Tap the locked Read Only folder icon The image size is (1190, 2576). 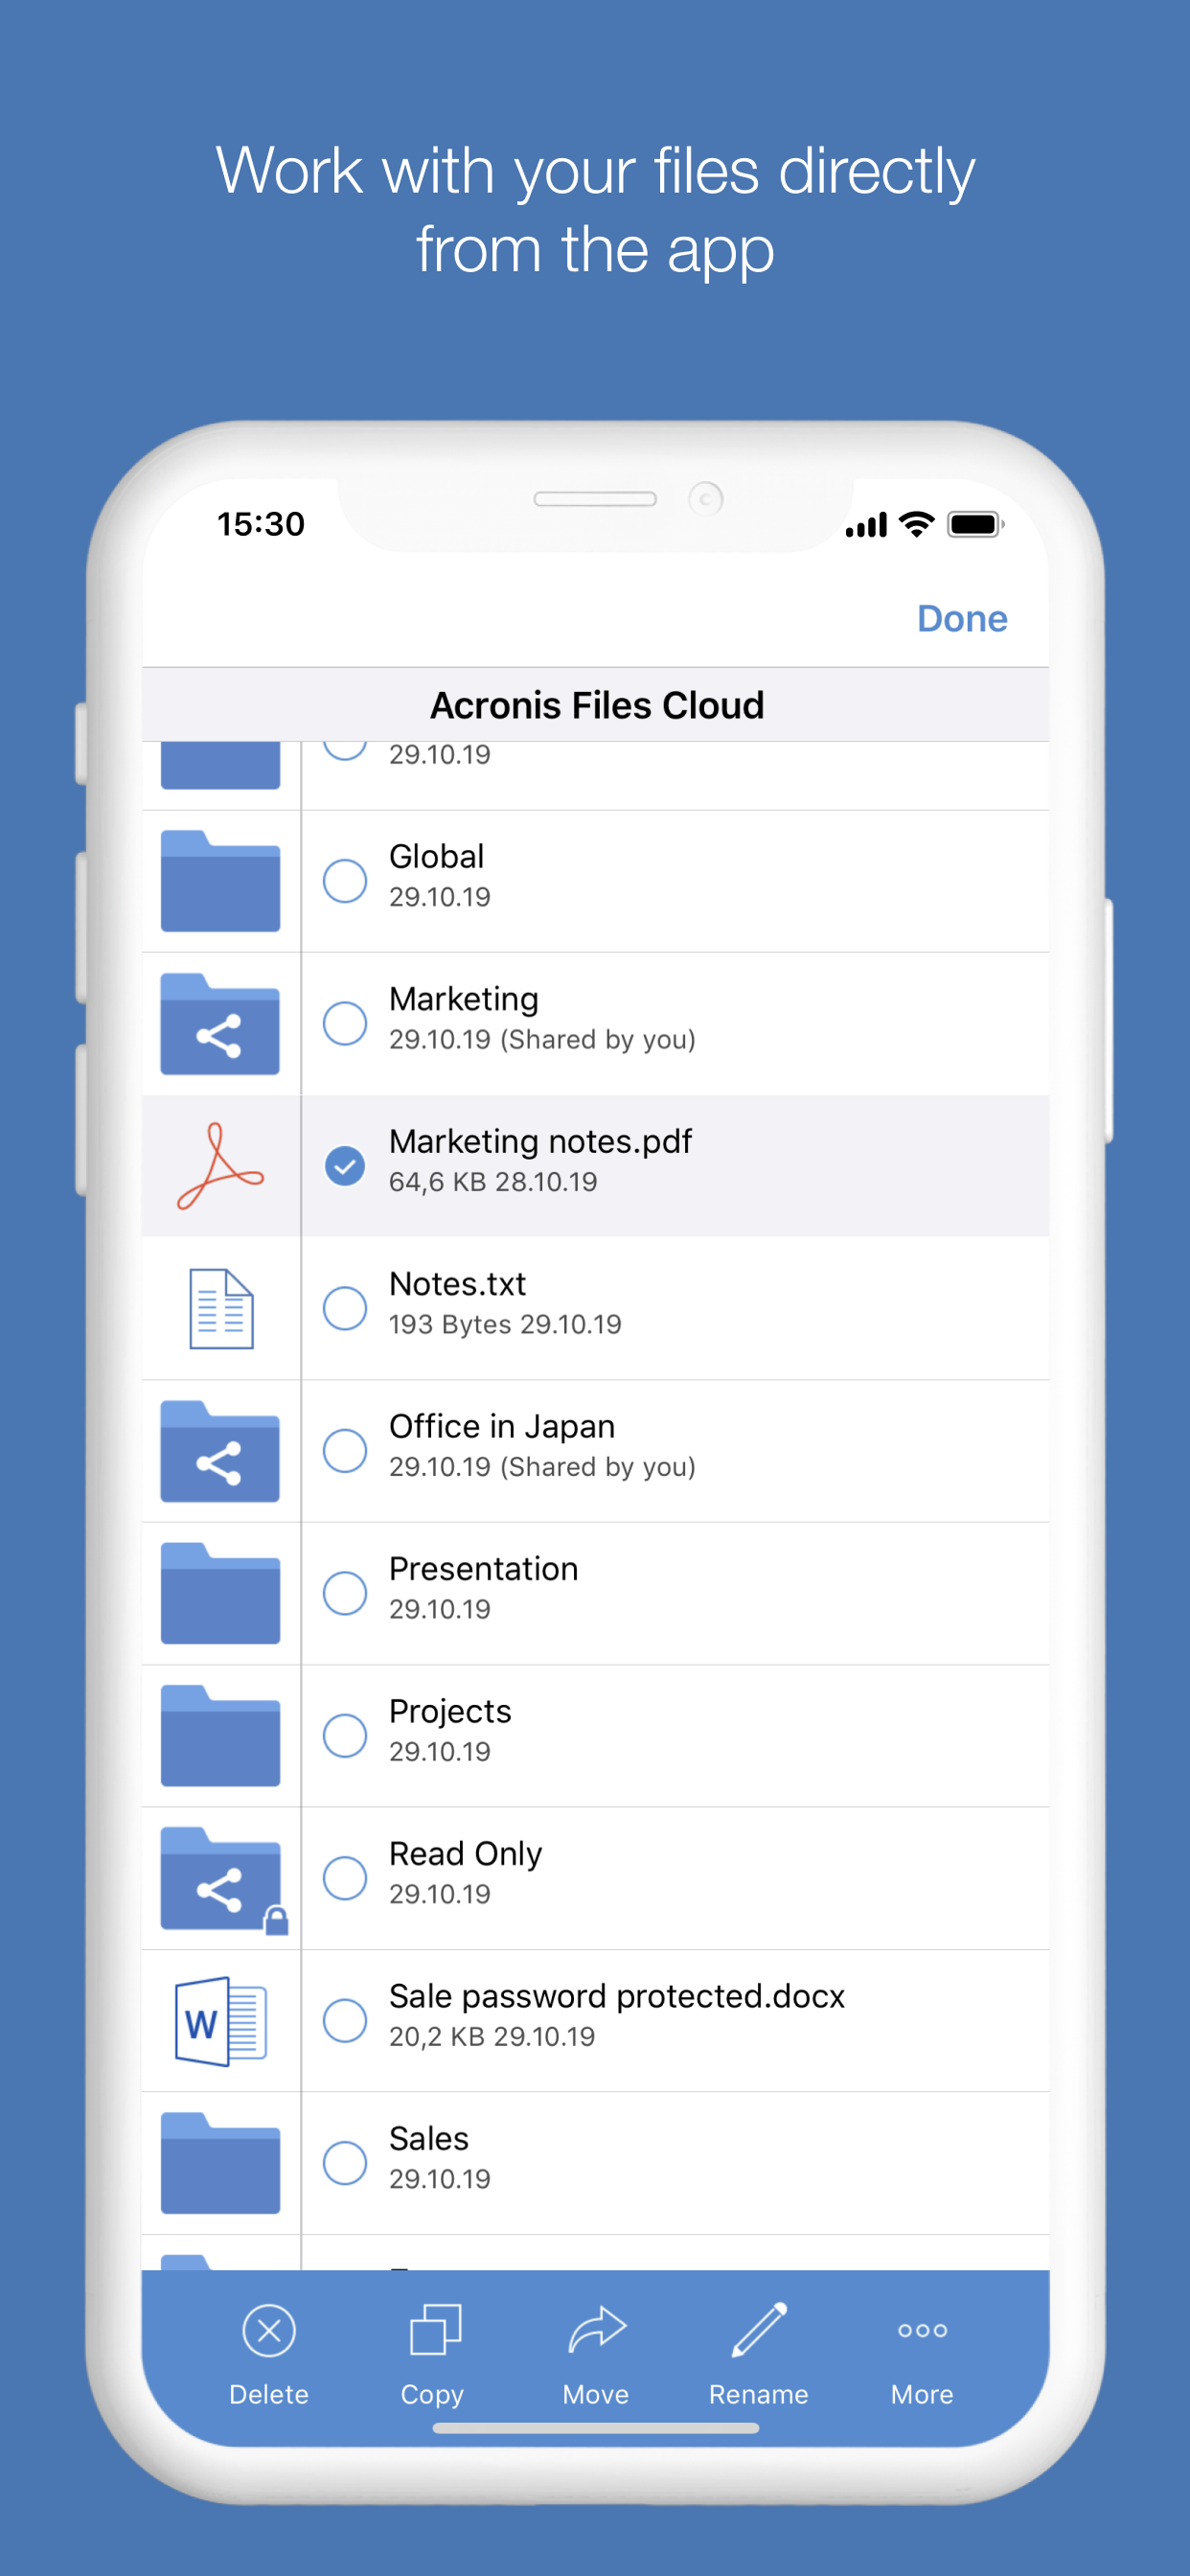tap(222, 1880)
